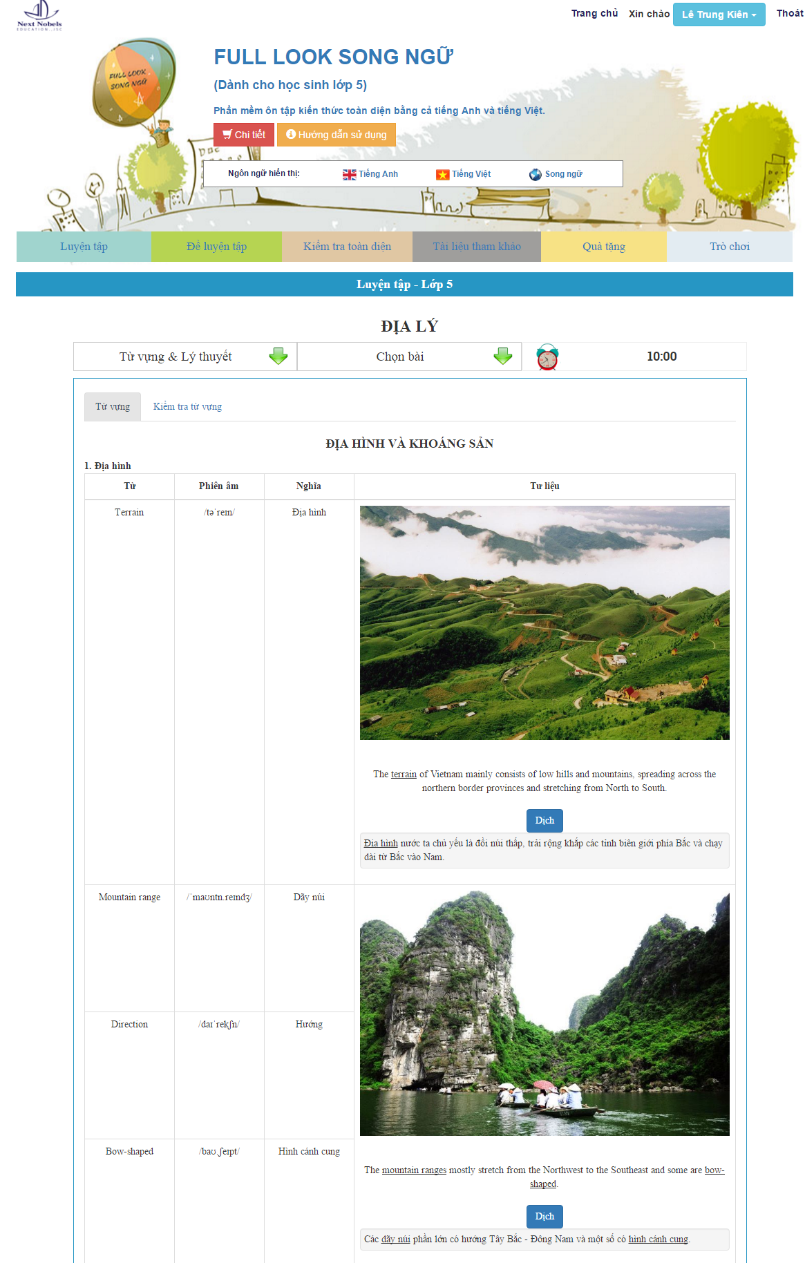
Task: Click Dịch button under the terrain sentence
Action: pos(544,821)
